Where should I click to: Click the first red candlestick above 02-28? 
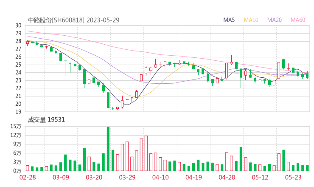[x=28, y=42]
